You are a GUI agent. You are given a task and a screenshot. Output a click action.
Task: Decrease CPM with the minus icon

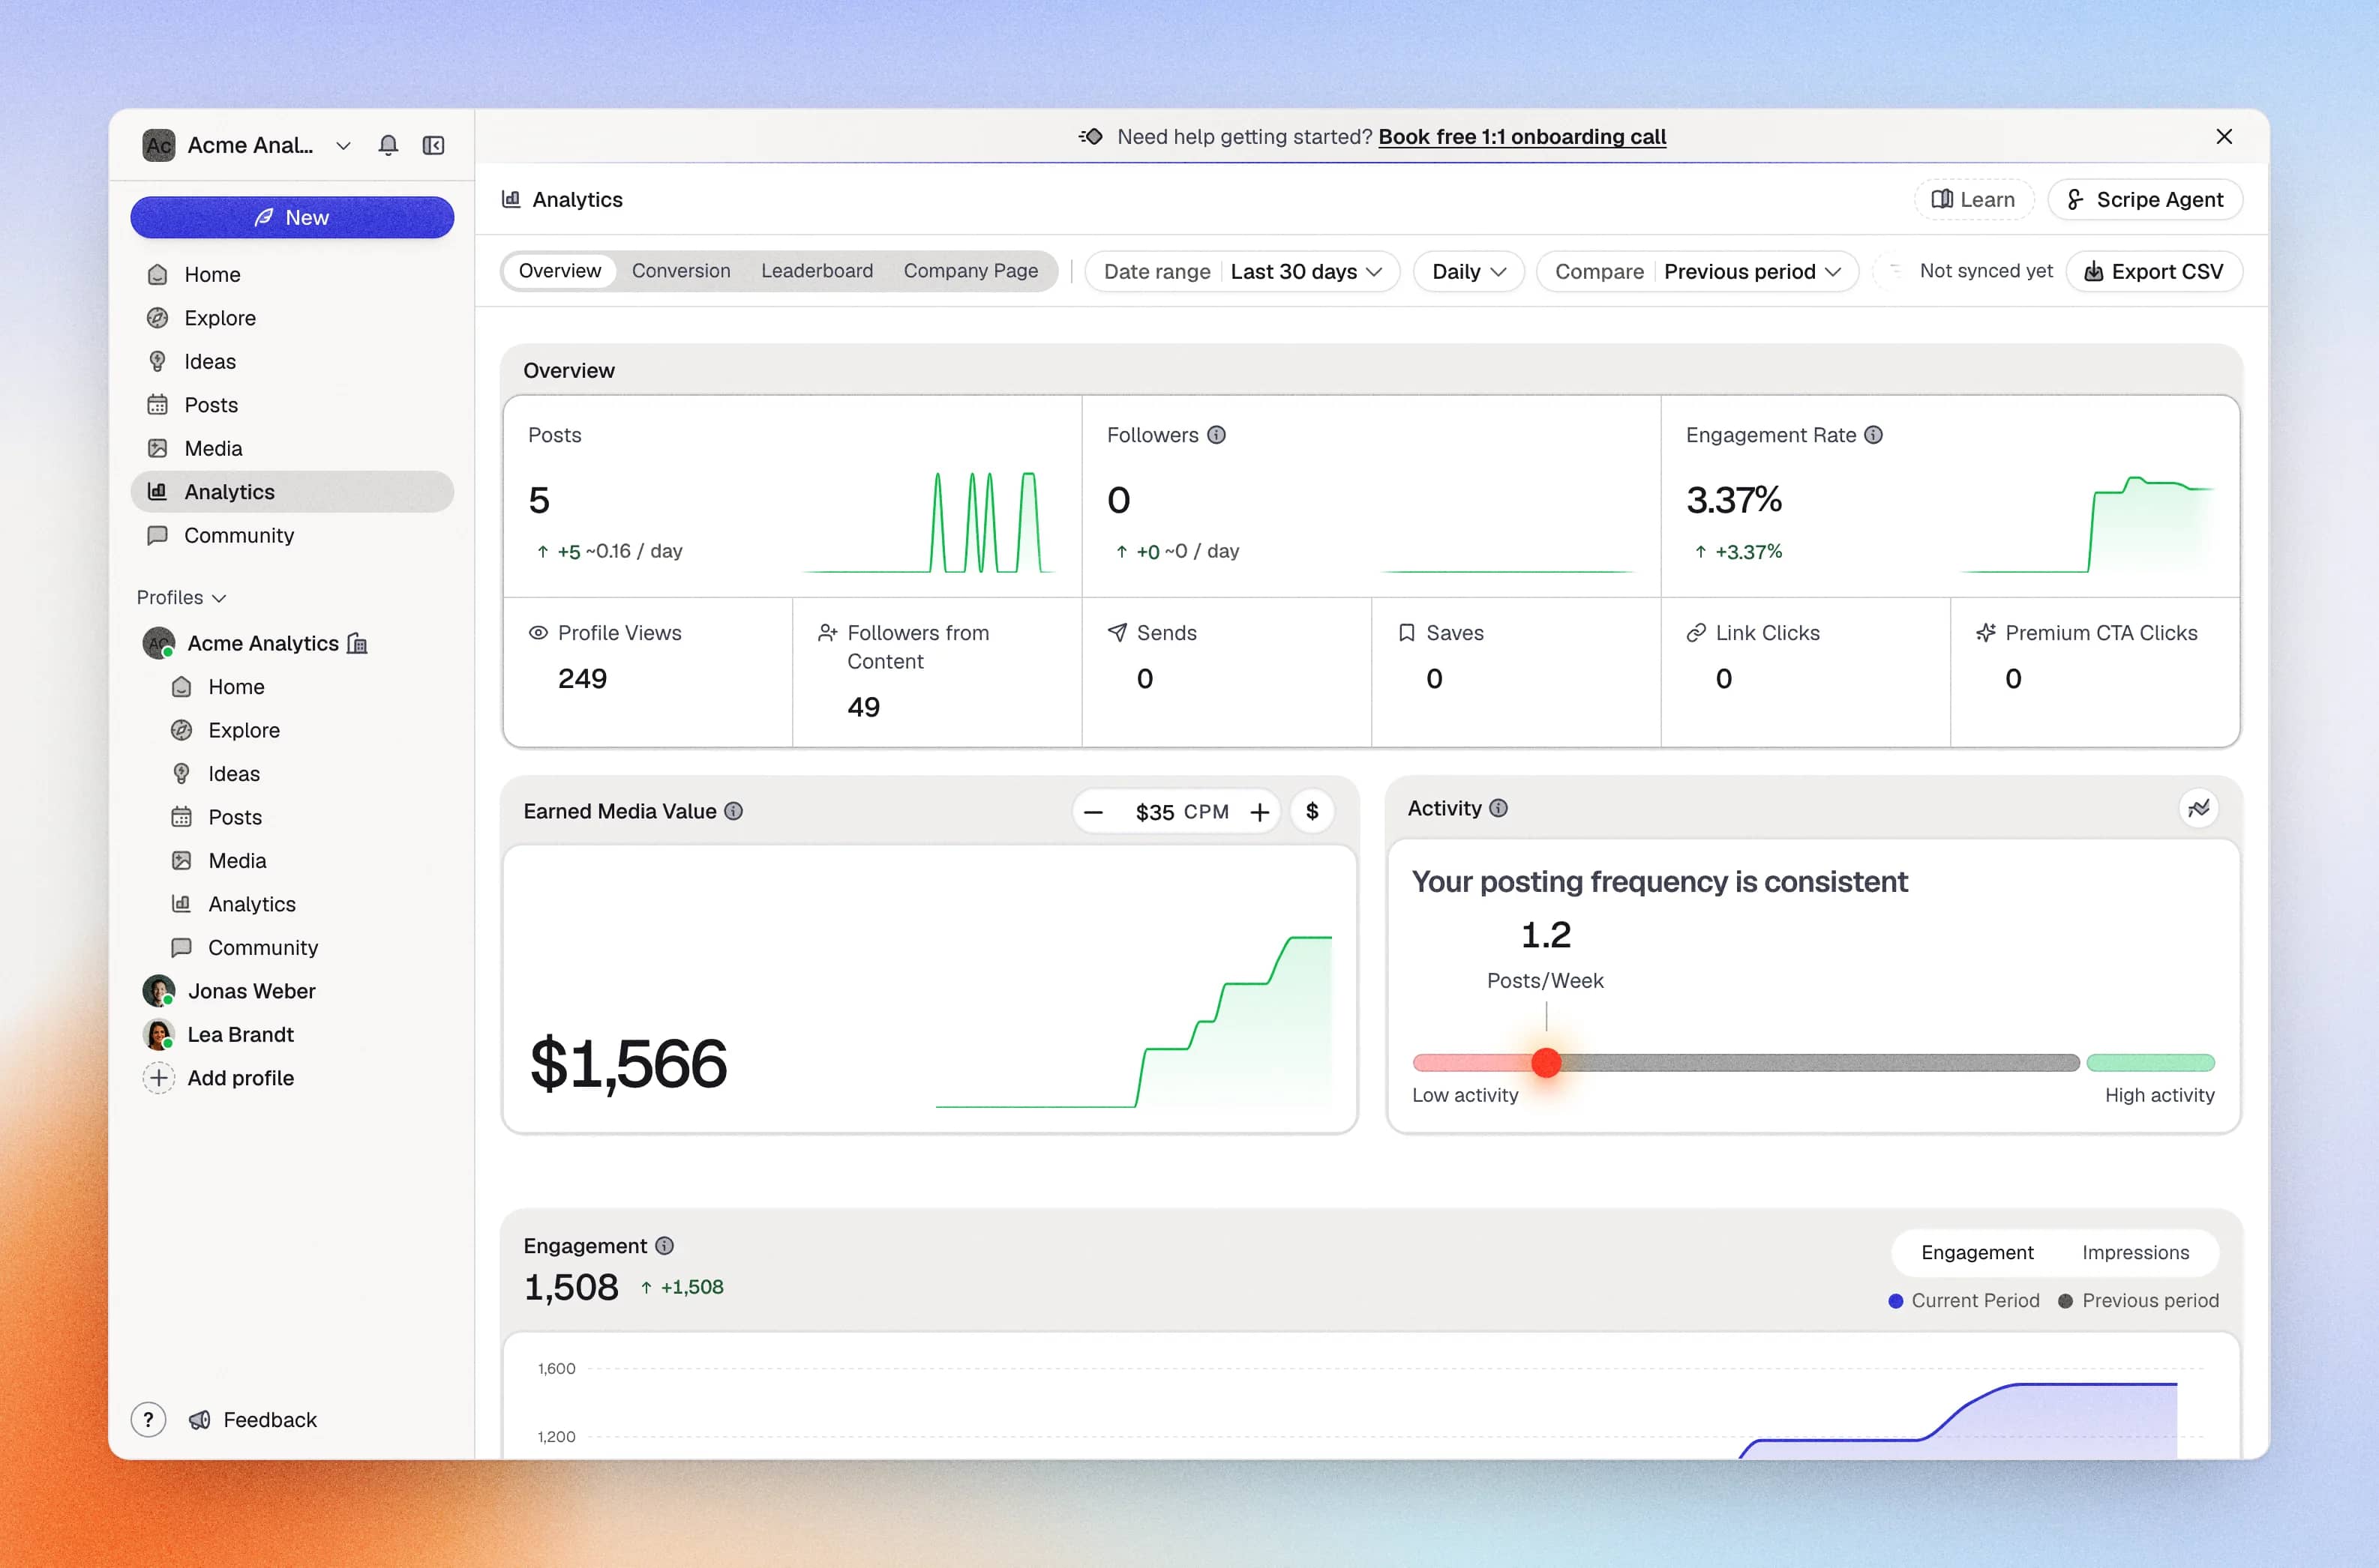coord(1093,812)
